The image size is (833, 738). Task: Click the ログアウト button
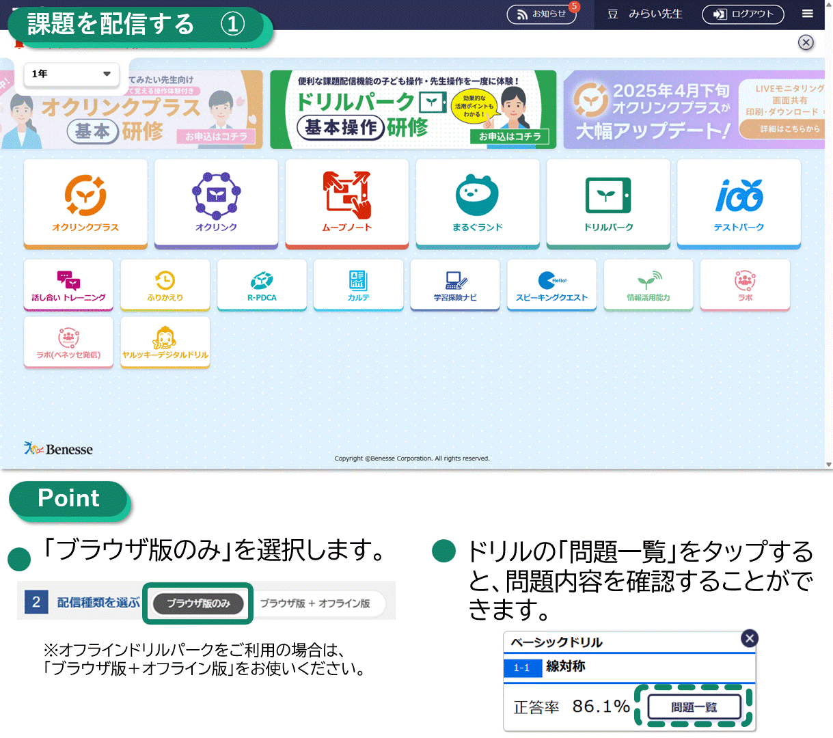(x=743, y=14)
